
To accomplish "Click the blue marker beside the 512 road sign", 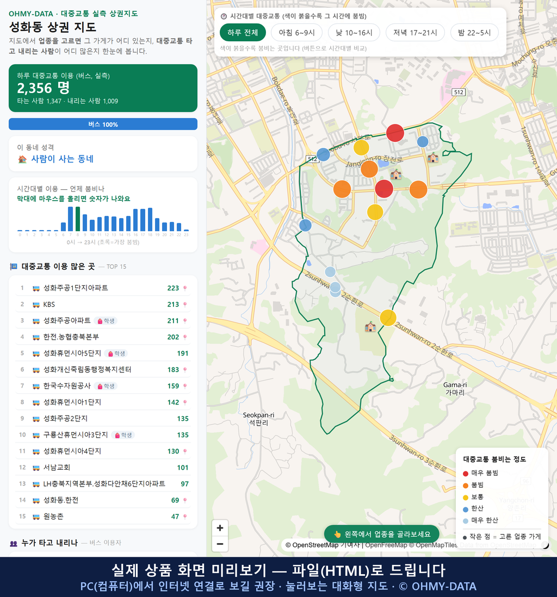I will 323,154.
